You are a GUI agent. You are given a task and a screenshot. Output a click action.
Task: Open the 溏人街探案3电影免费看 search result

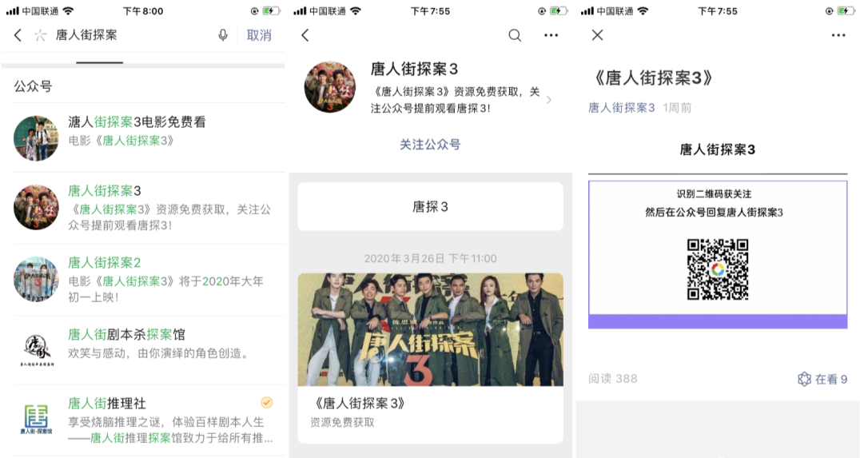pos(149,137)
